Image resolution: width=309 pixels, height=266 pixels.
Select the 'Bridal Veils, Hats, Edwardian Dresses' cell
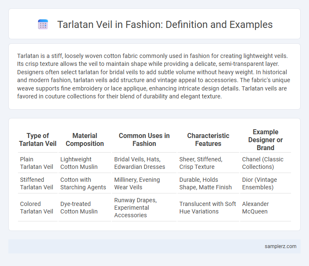tap(144, 163)
